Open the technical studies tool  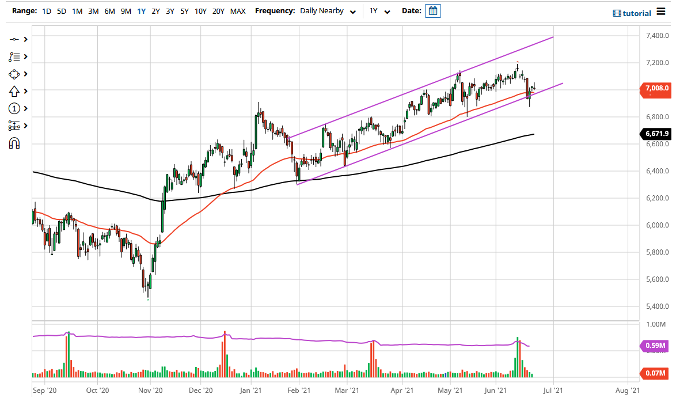[14, 56]
